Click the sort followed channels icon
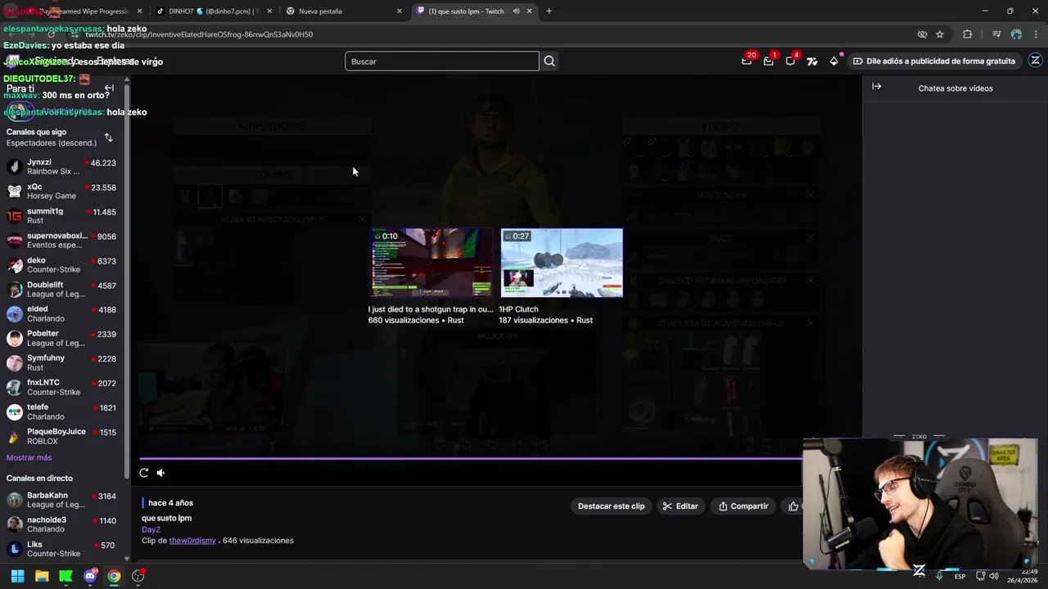 [108, 137]
